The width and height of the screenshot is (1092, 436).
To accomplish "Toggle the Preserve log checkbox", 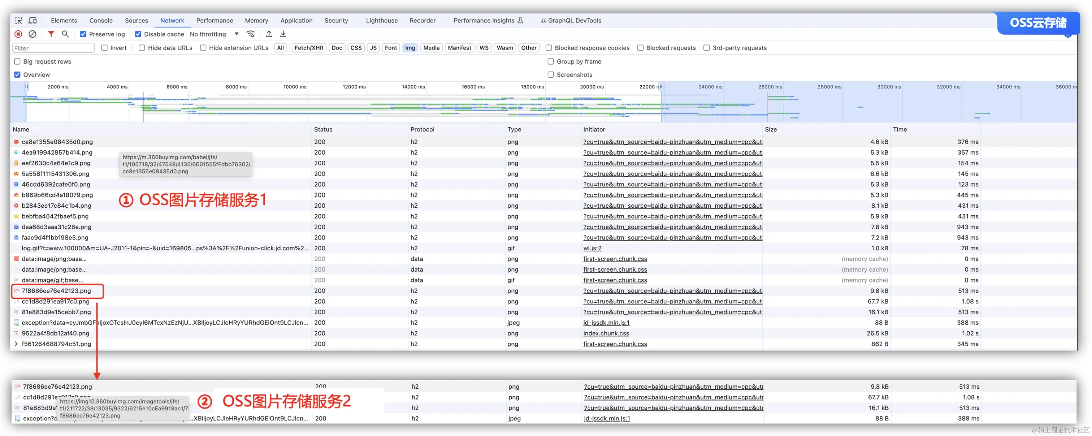I will pyautogui.click(x=83, y=34).
